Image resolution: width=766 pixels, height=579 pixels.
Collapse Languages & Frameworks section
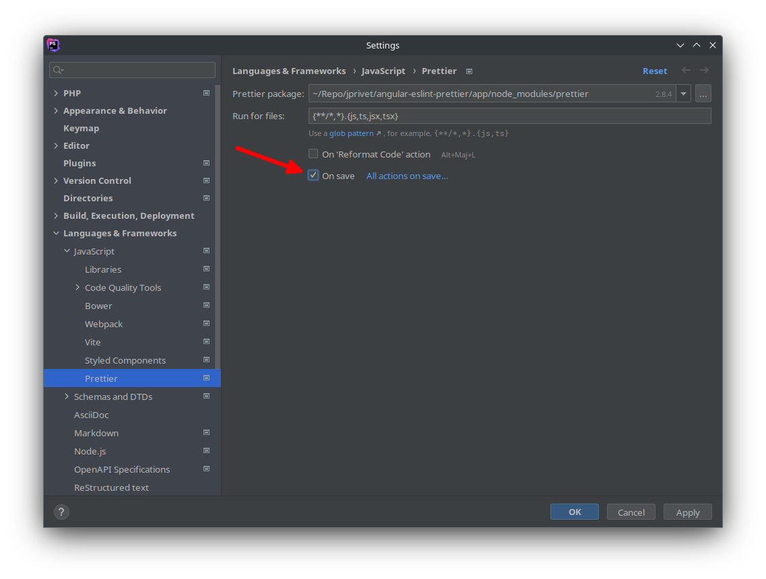[56, 234]
